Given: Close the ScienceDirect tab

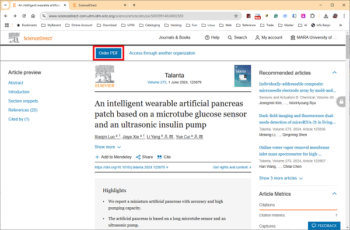Looking at the screenshot, I should tap(125, 5).
